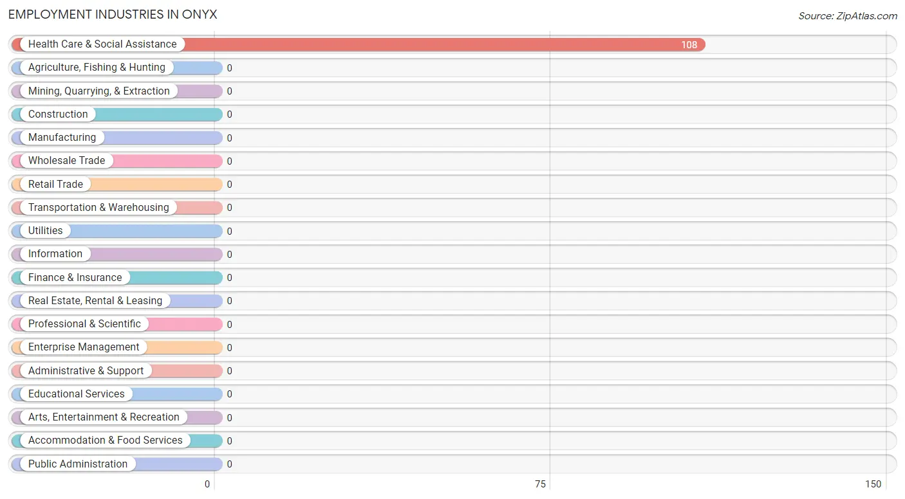905x499 pixels.
Task: Select the Wholesale Trade label
Action: 66,161
